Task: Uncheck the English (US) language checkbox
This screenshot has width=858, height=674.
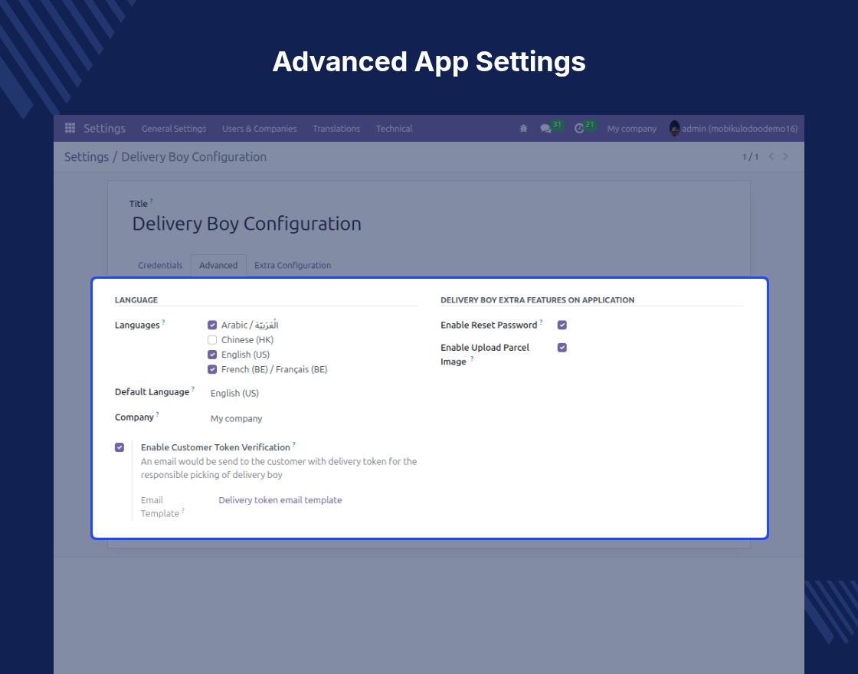Action: coord(212,355)
